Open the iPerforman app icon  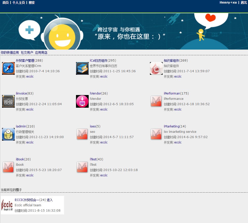tap(156, 101)
